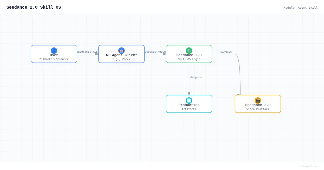Viewport: 324px width, 170px height.
Task: Click the AI Agent Client robot icon
Action: 122,50
